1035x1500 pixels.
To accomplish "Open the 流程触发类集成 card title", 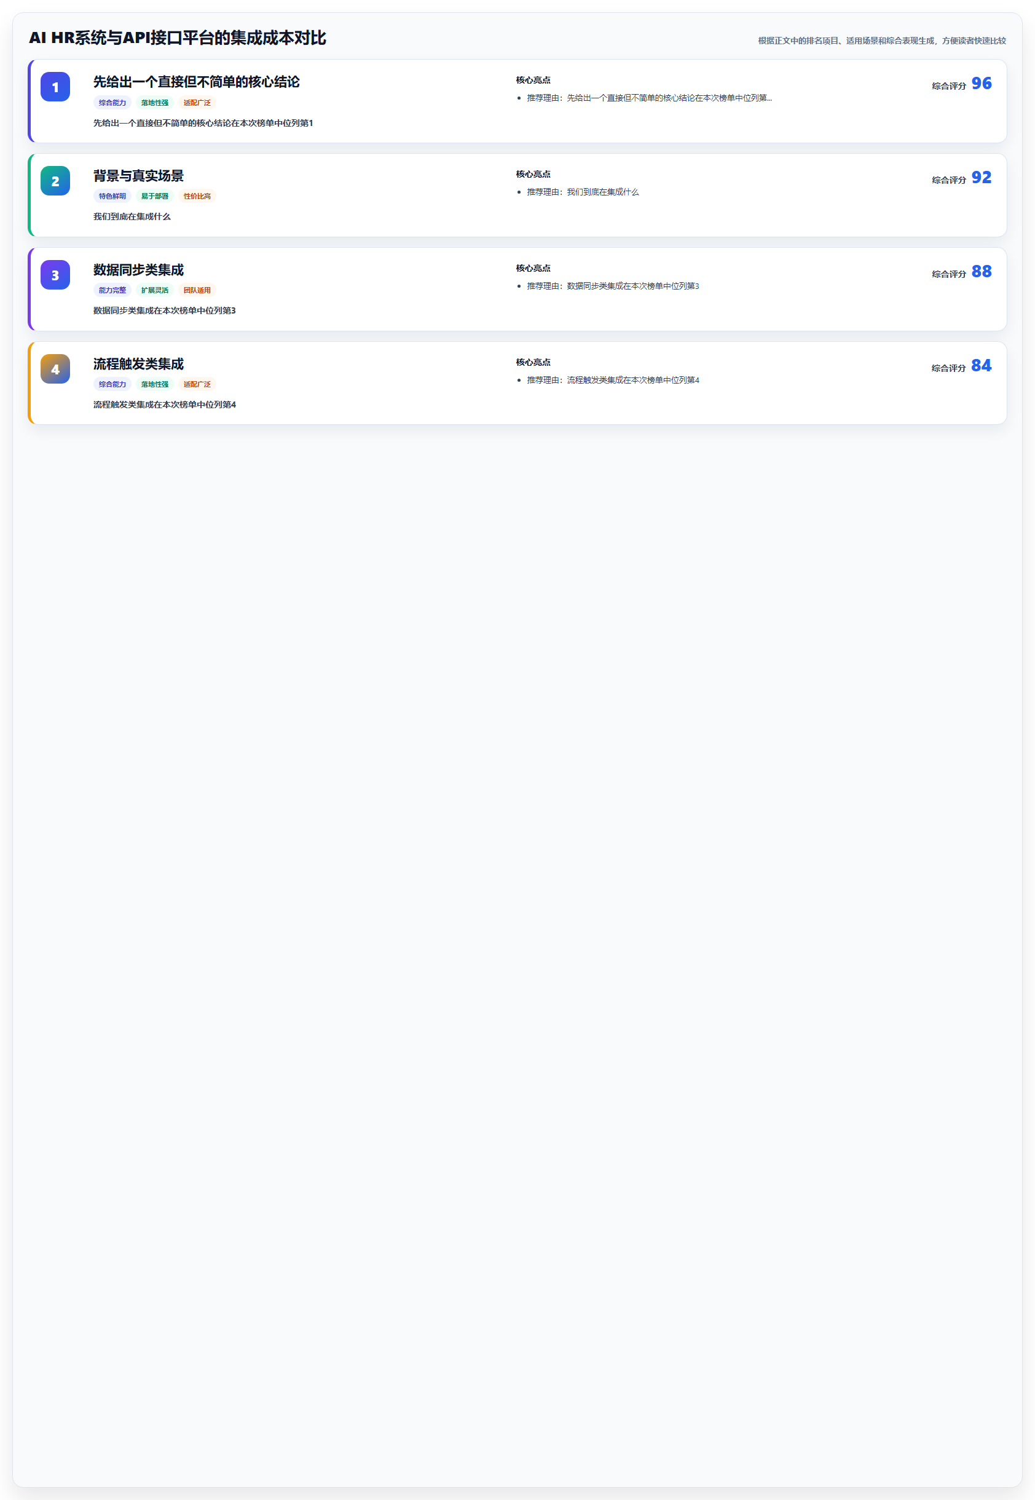I will click(x=138, y=364).
